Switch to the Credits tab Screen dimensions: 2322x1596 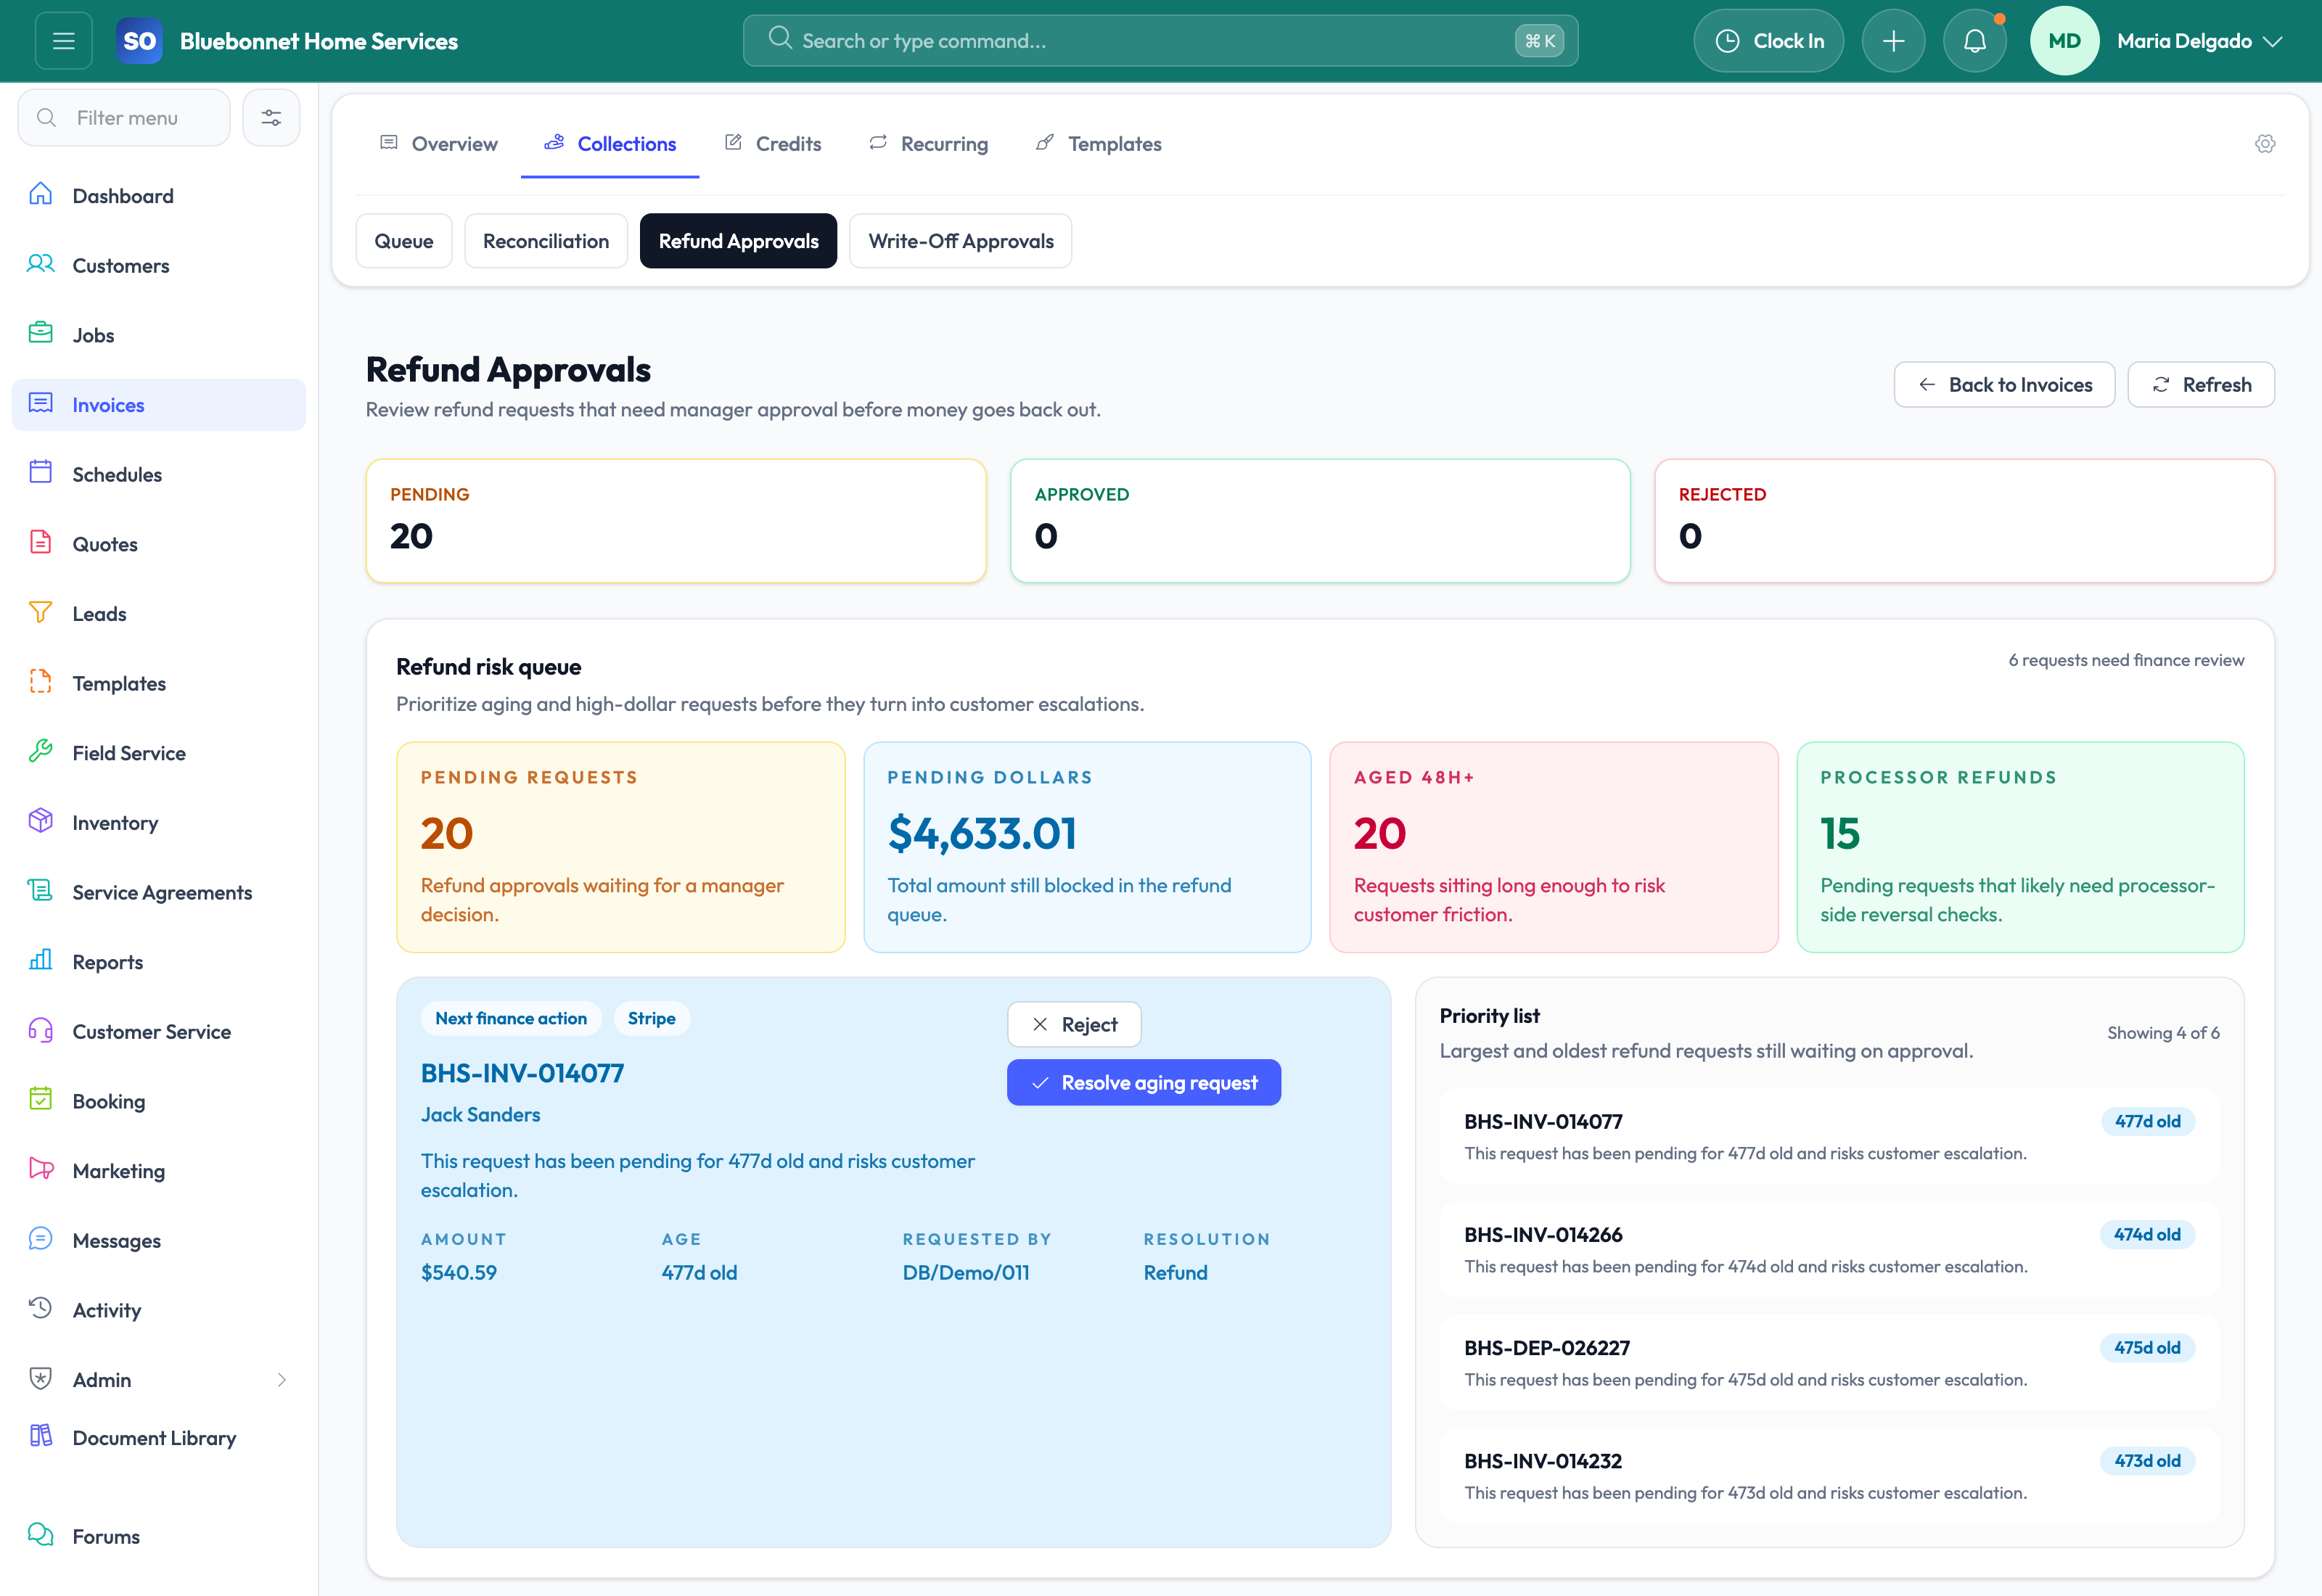tap(773, 144)
